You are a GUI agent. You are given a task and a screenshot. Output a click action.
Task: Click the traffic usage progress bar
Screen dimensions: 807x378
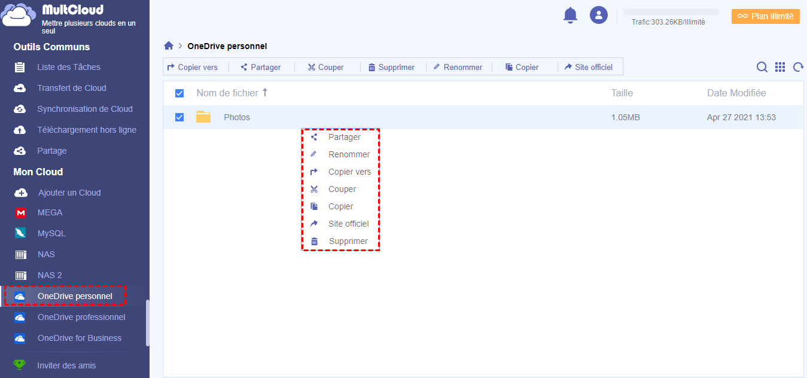(671, 12)
